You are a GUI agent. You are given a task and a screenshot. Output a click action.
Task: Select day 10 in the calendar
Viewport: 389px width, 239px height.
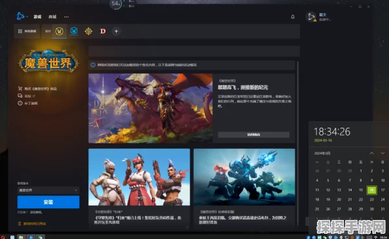pyautogui.click(x=382, y=181)
